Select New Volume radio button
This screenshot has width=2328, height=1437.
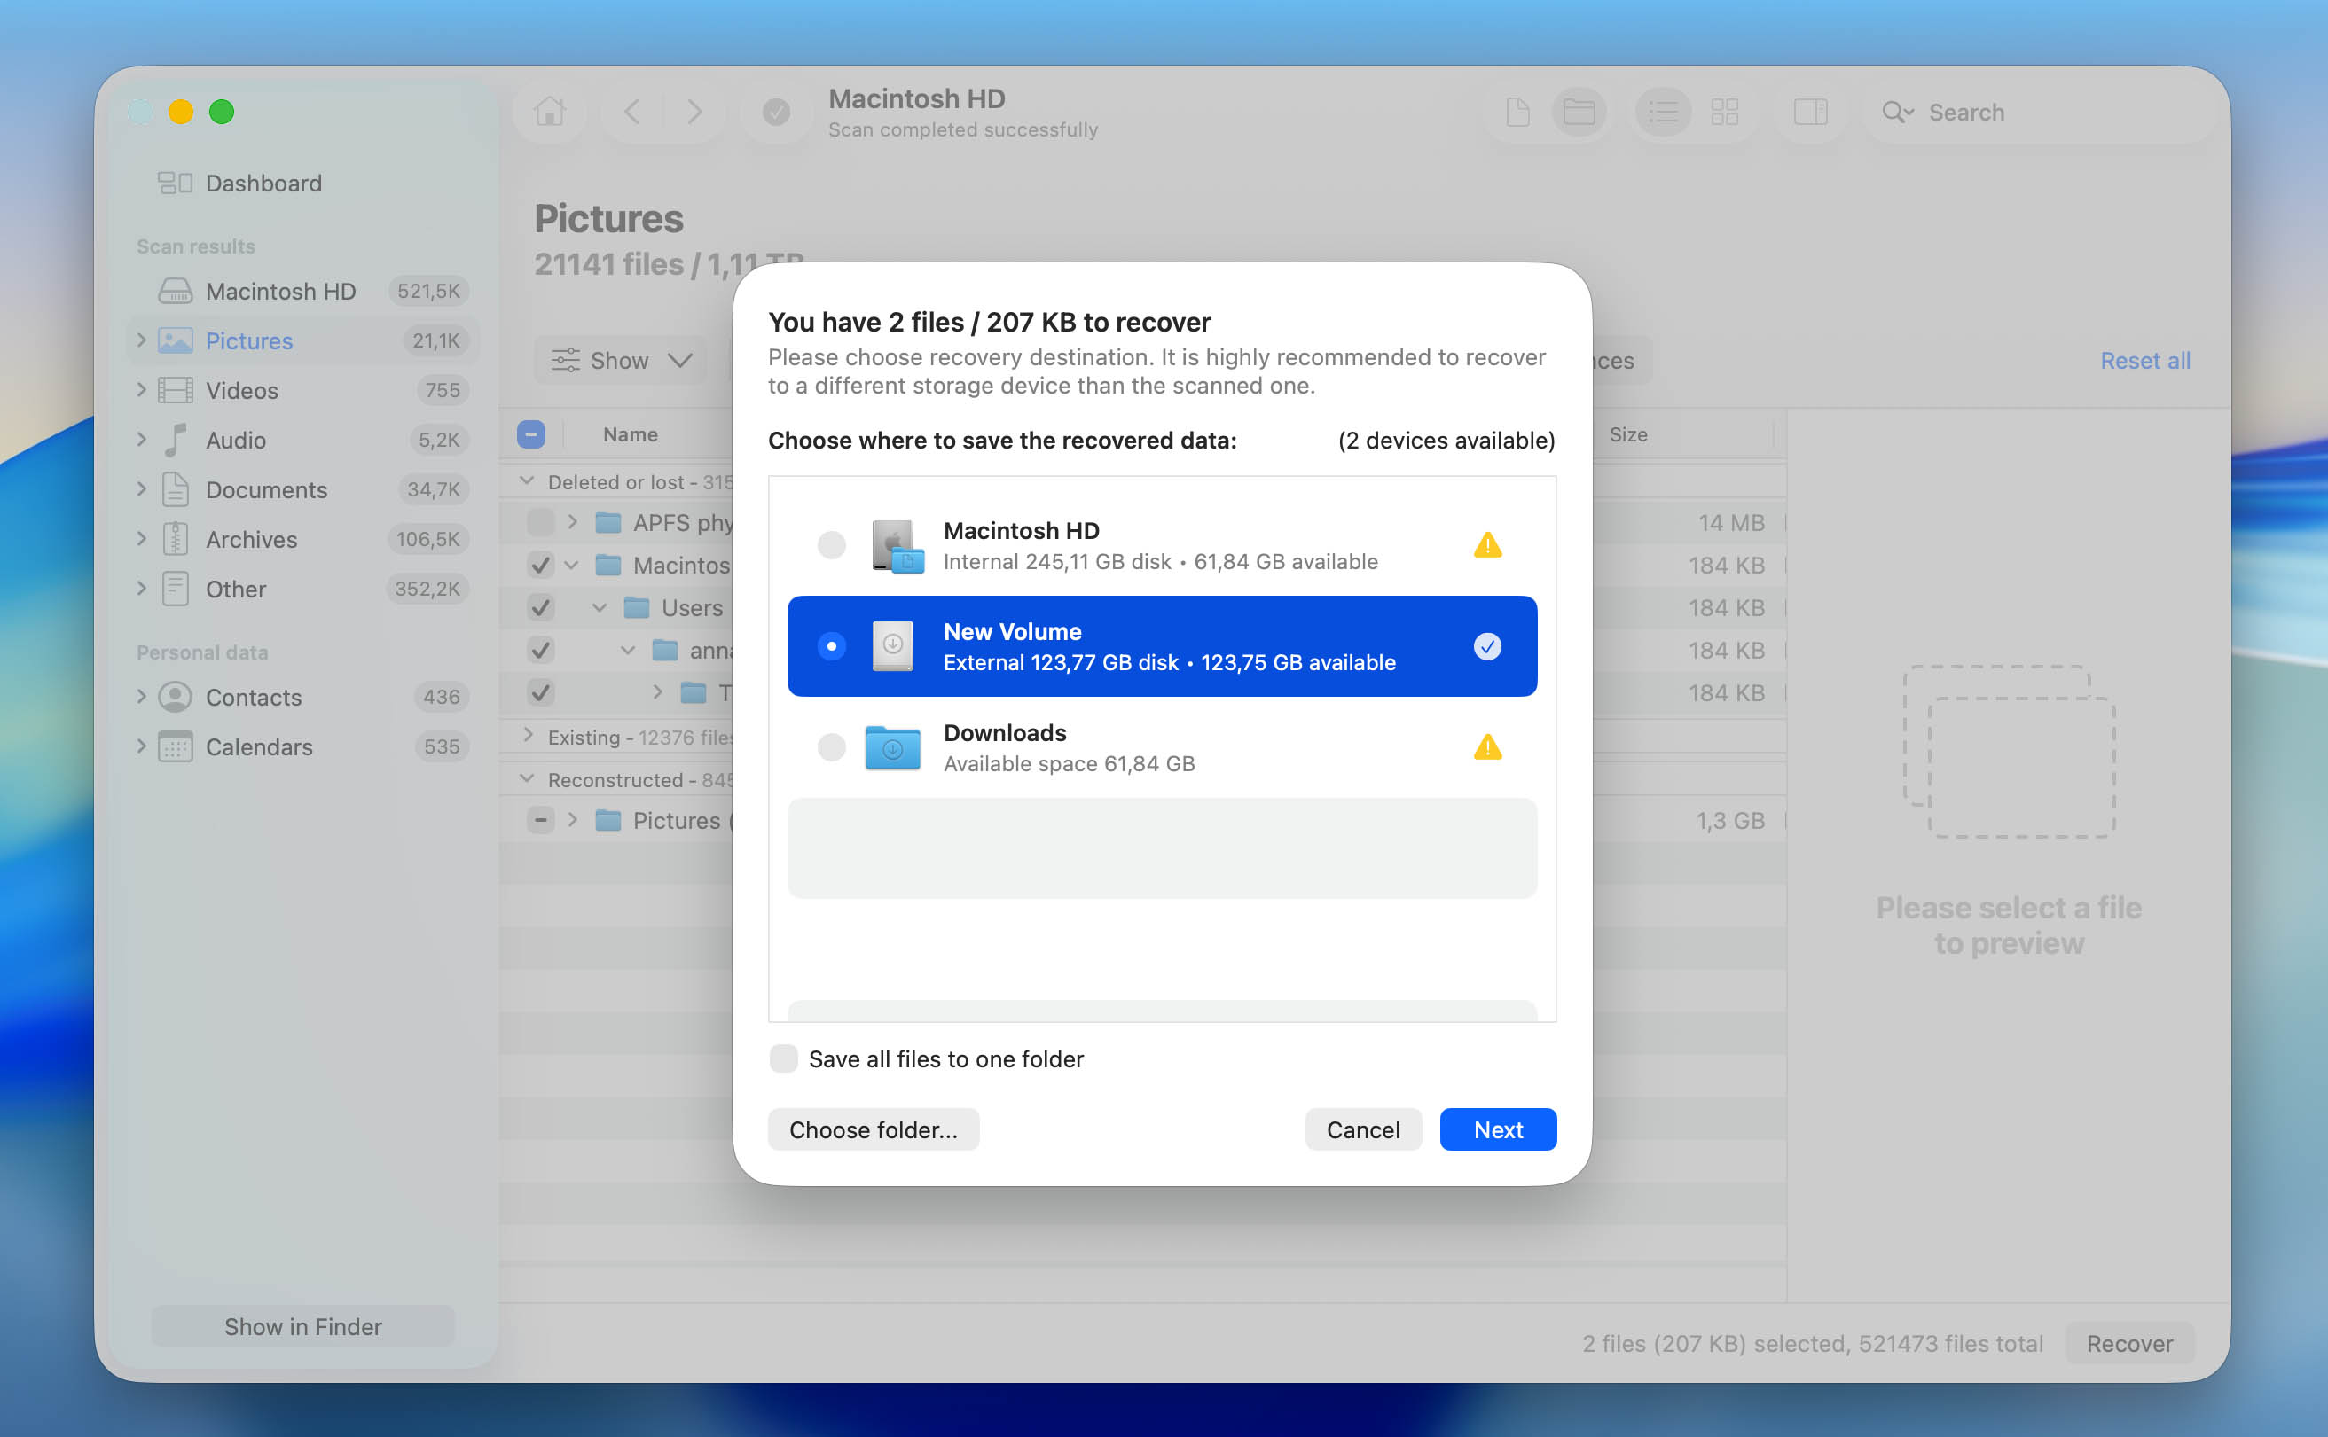coord(832,646)
